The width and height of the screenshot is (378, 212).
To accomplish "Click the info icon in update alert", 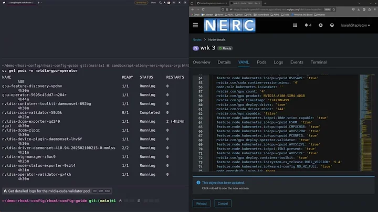I will (x=198, y=183).
